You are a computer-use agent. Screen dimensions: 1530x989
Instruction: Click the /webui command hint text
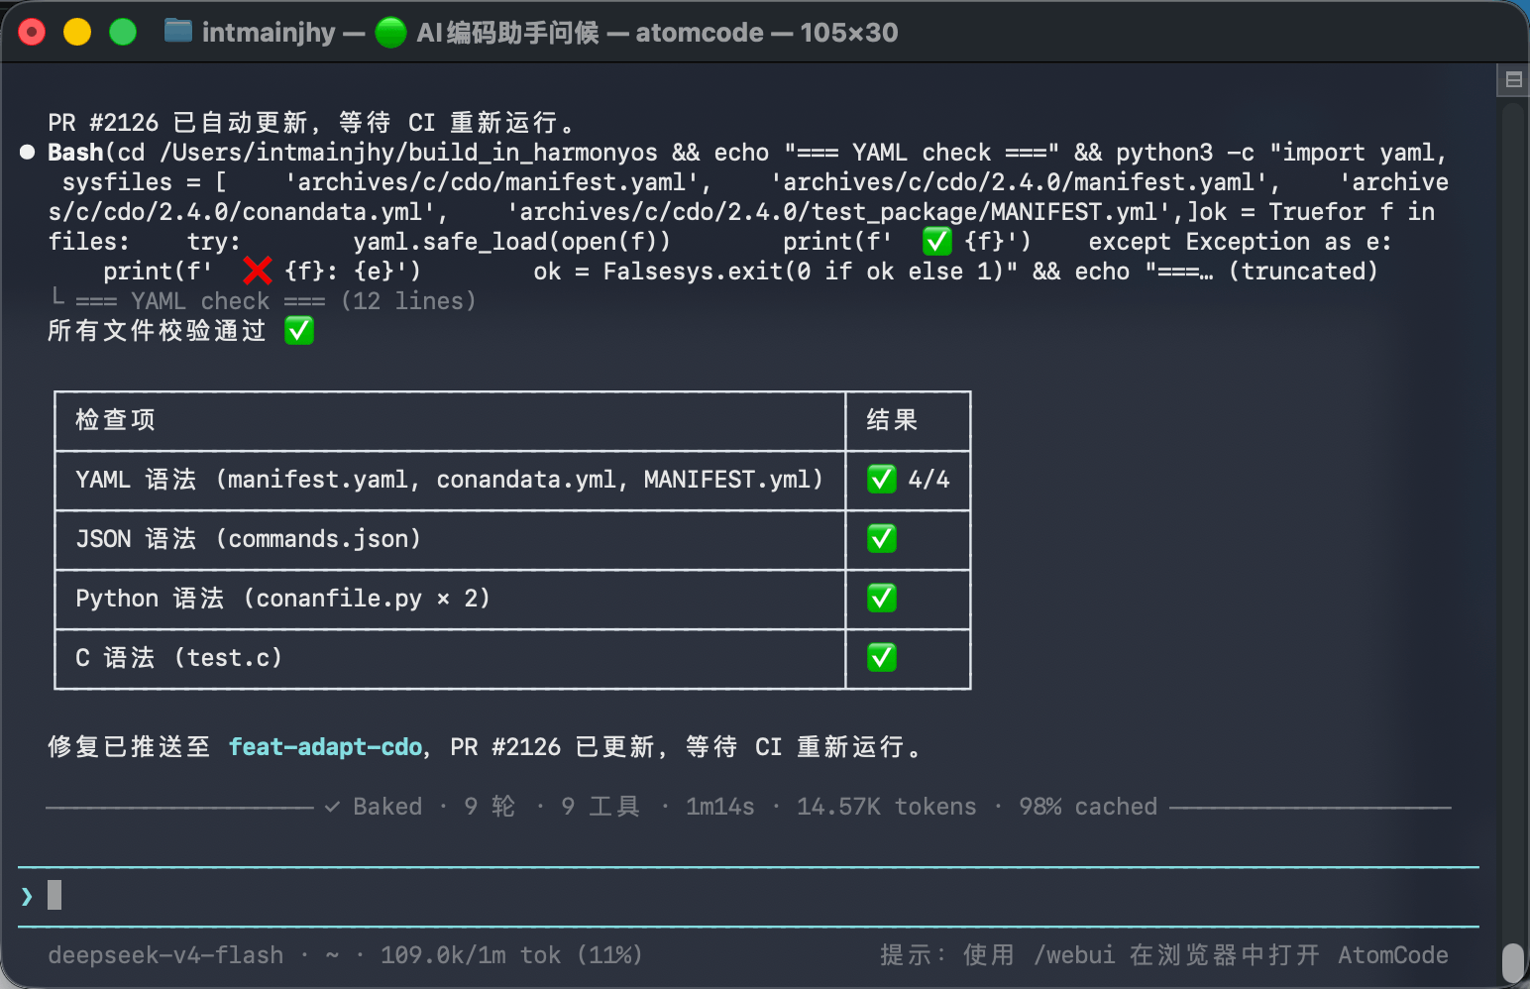[x=1074, y=955]
